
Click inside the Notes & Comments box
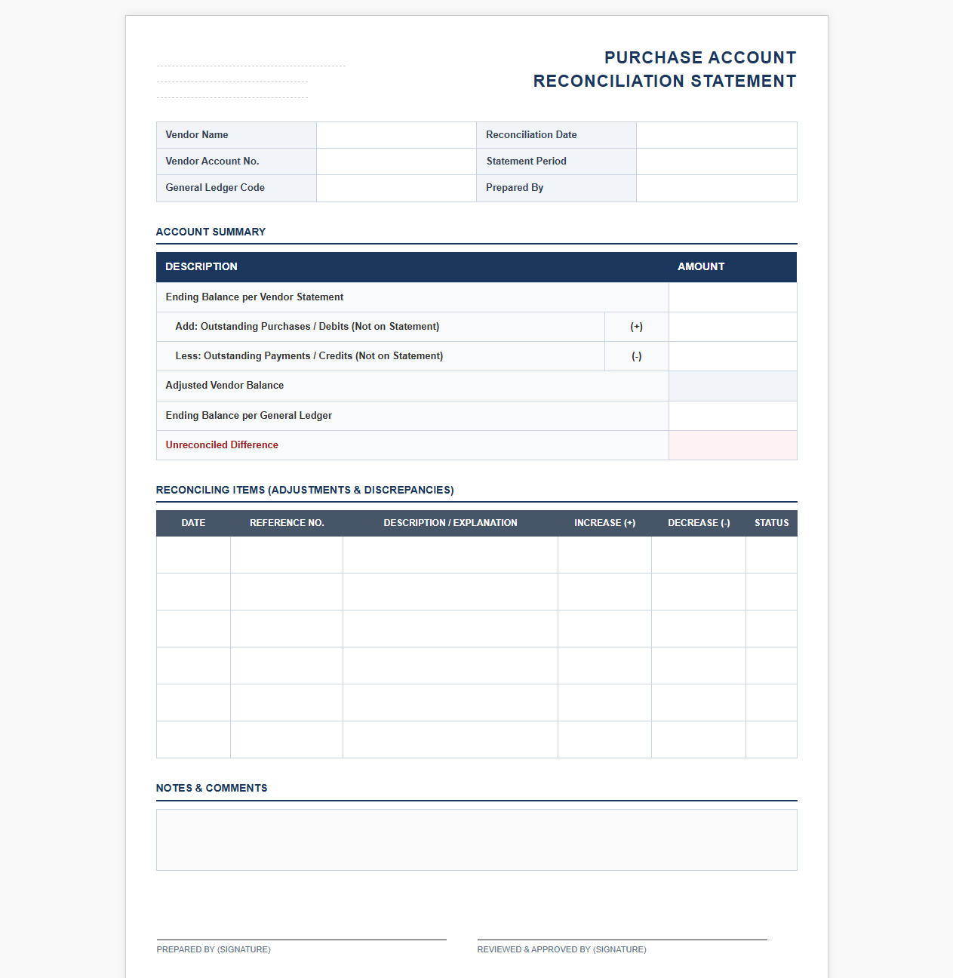click(x=477, y=840)
